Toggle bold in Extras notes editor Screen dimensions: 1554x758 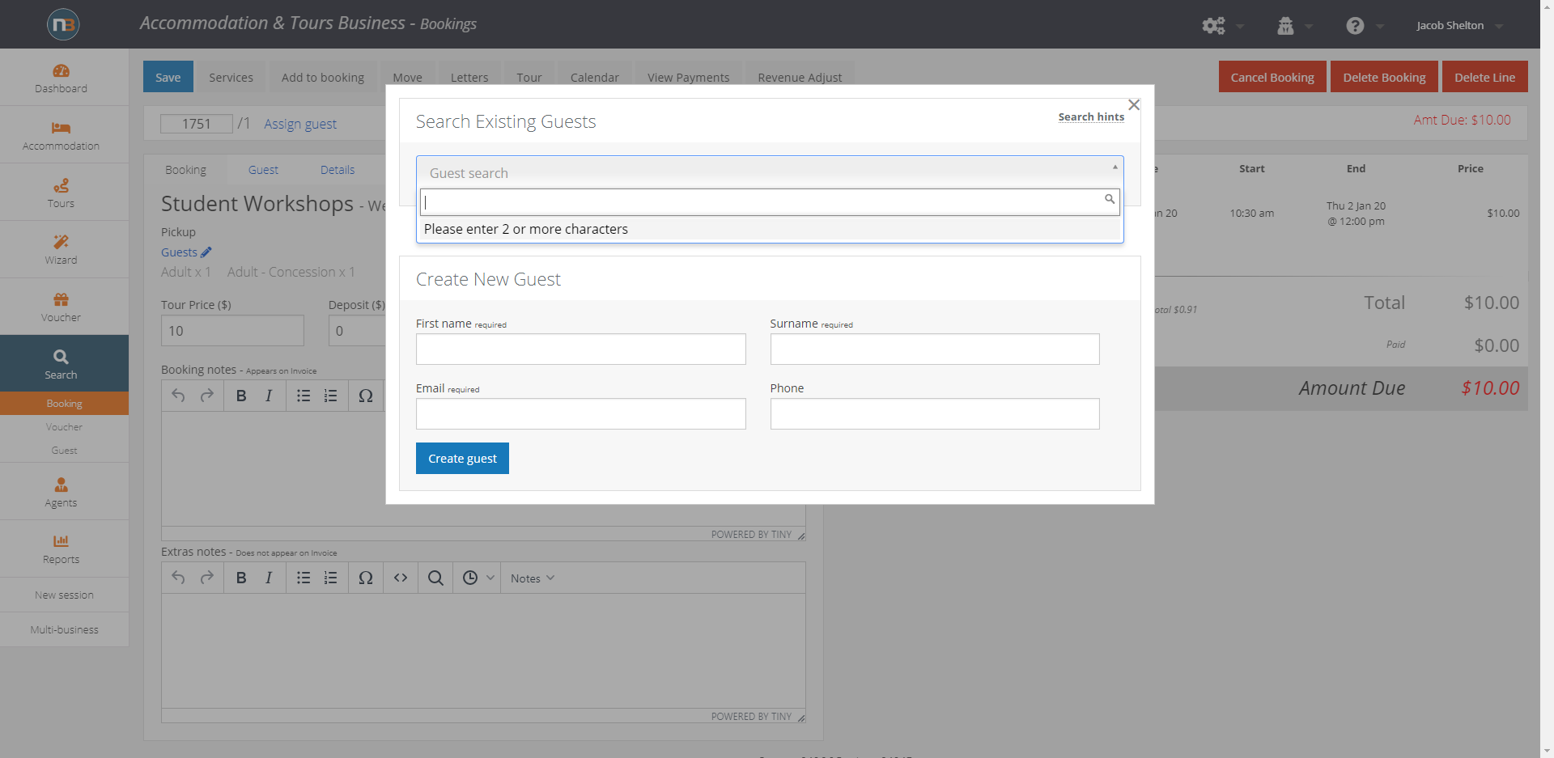tap(241, 578)
